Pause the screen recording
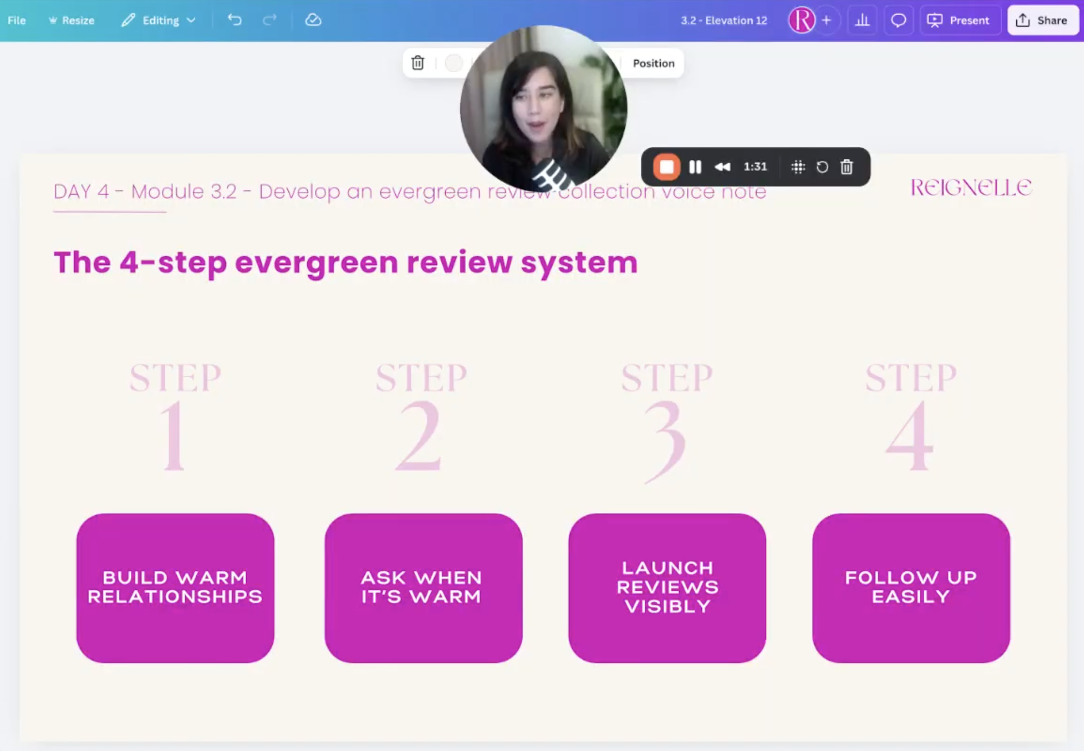This screenshot has height=751, width=1084. (x=695, y=167)
